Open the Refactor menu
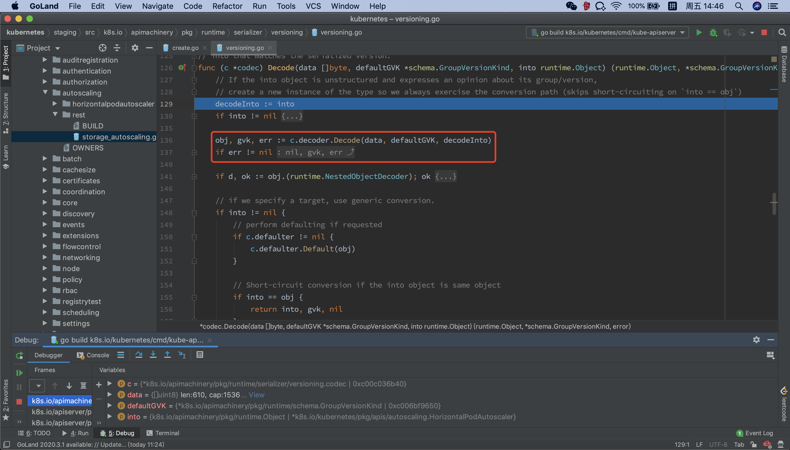Image resolution: width=790 pixels, height=450 pixels. [x=227, y=6]
